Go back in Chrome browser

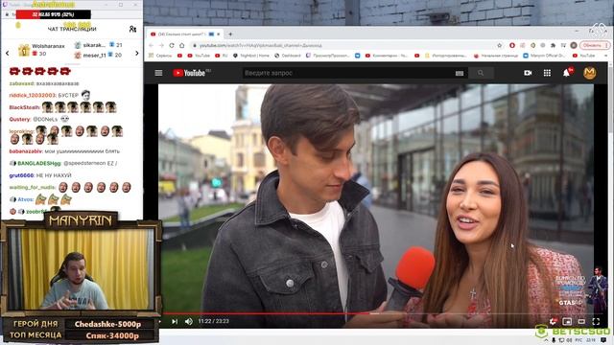click(x=152, y=45)
